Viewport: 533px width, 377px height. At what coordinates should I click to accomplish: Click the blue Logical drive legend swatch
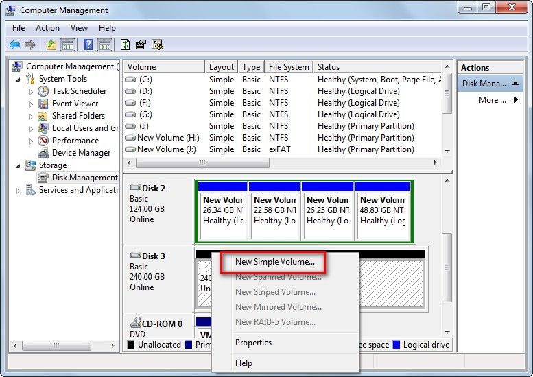click(x=396, y=345)
